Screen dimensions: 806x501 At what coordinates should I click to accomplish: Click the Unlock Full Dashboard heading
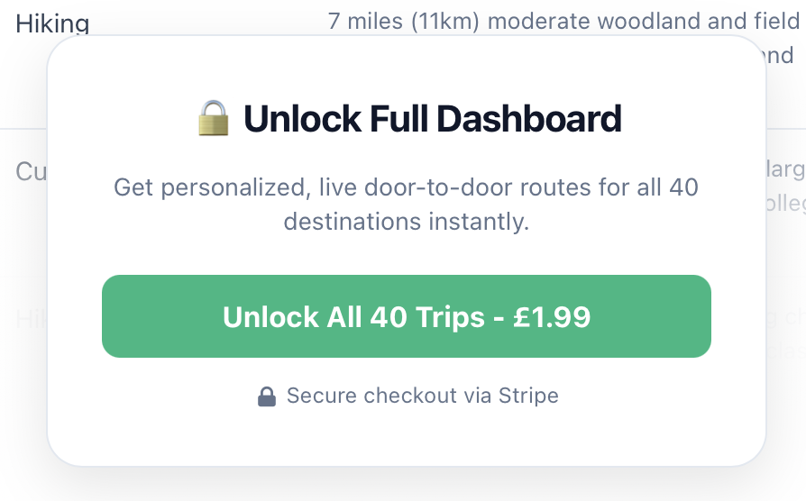click(x=431, y=119)
